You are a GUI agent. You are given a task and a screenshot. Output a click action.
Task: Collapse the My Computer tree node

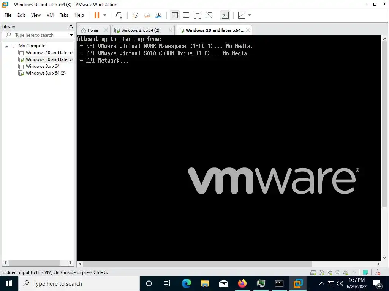[7, 46]
